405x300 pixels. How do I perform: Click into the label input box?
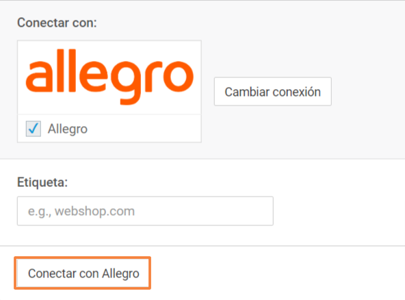(x=145, y=211)
